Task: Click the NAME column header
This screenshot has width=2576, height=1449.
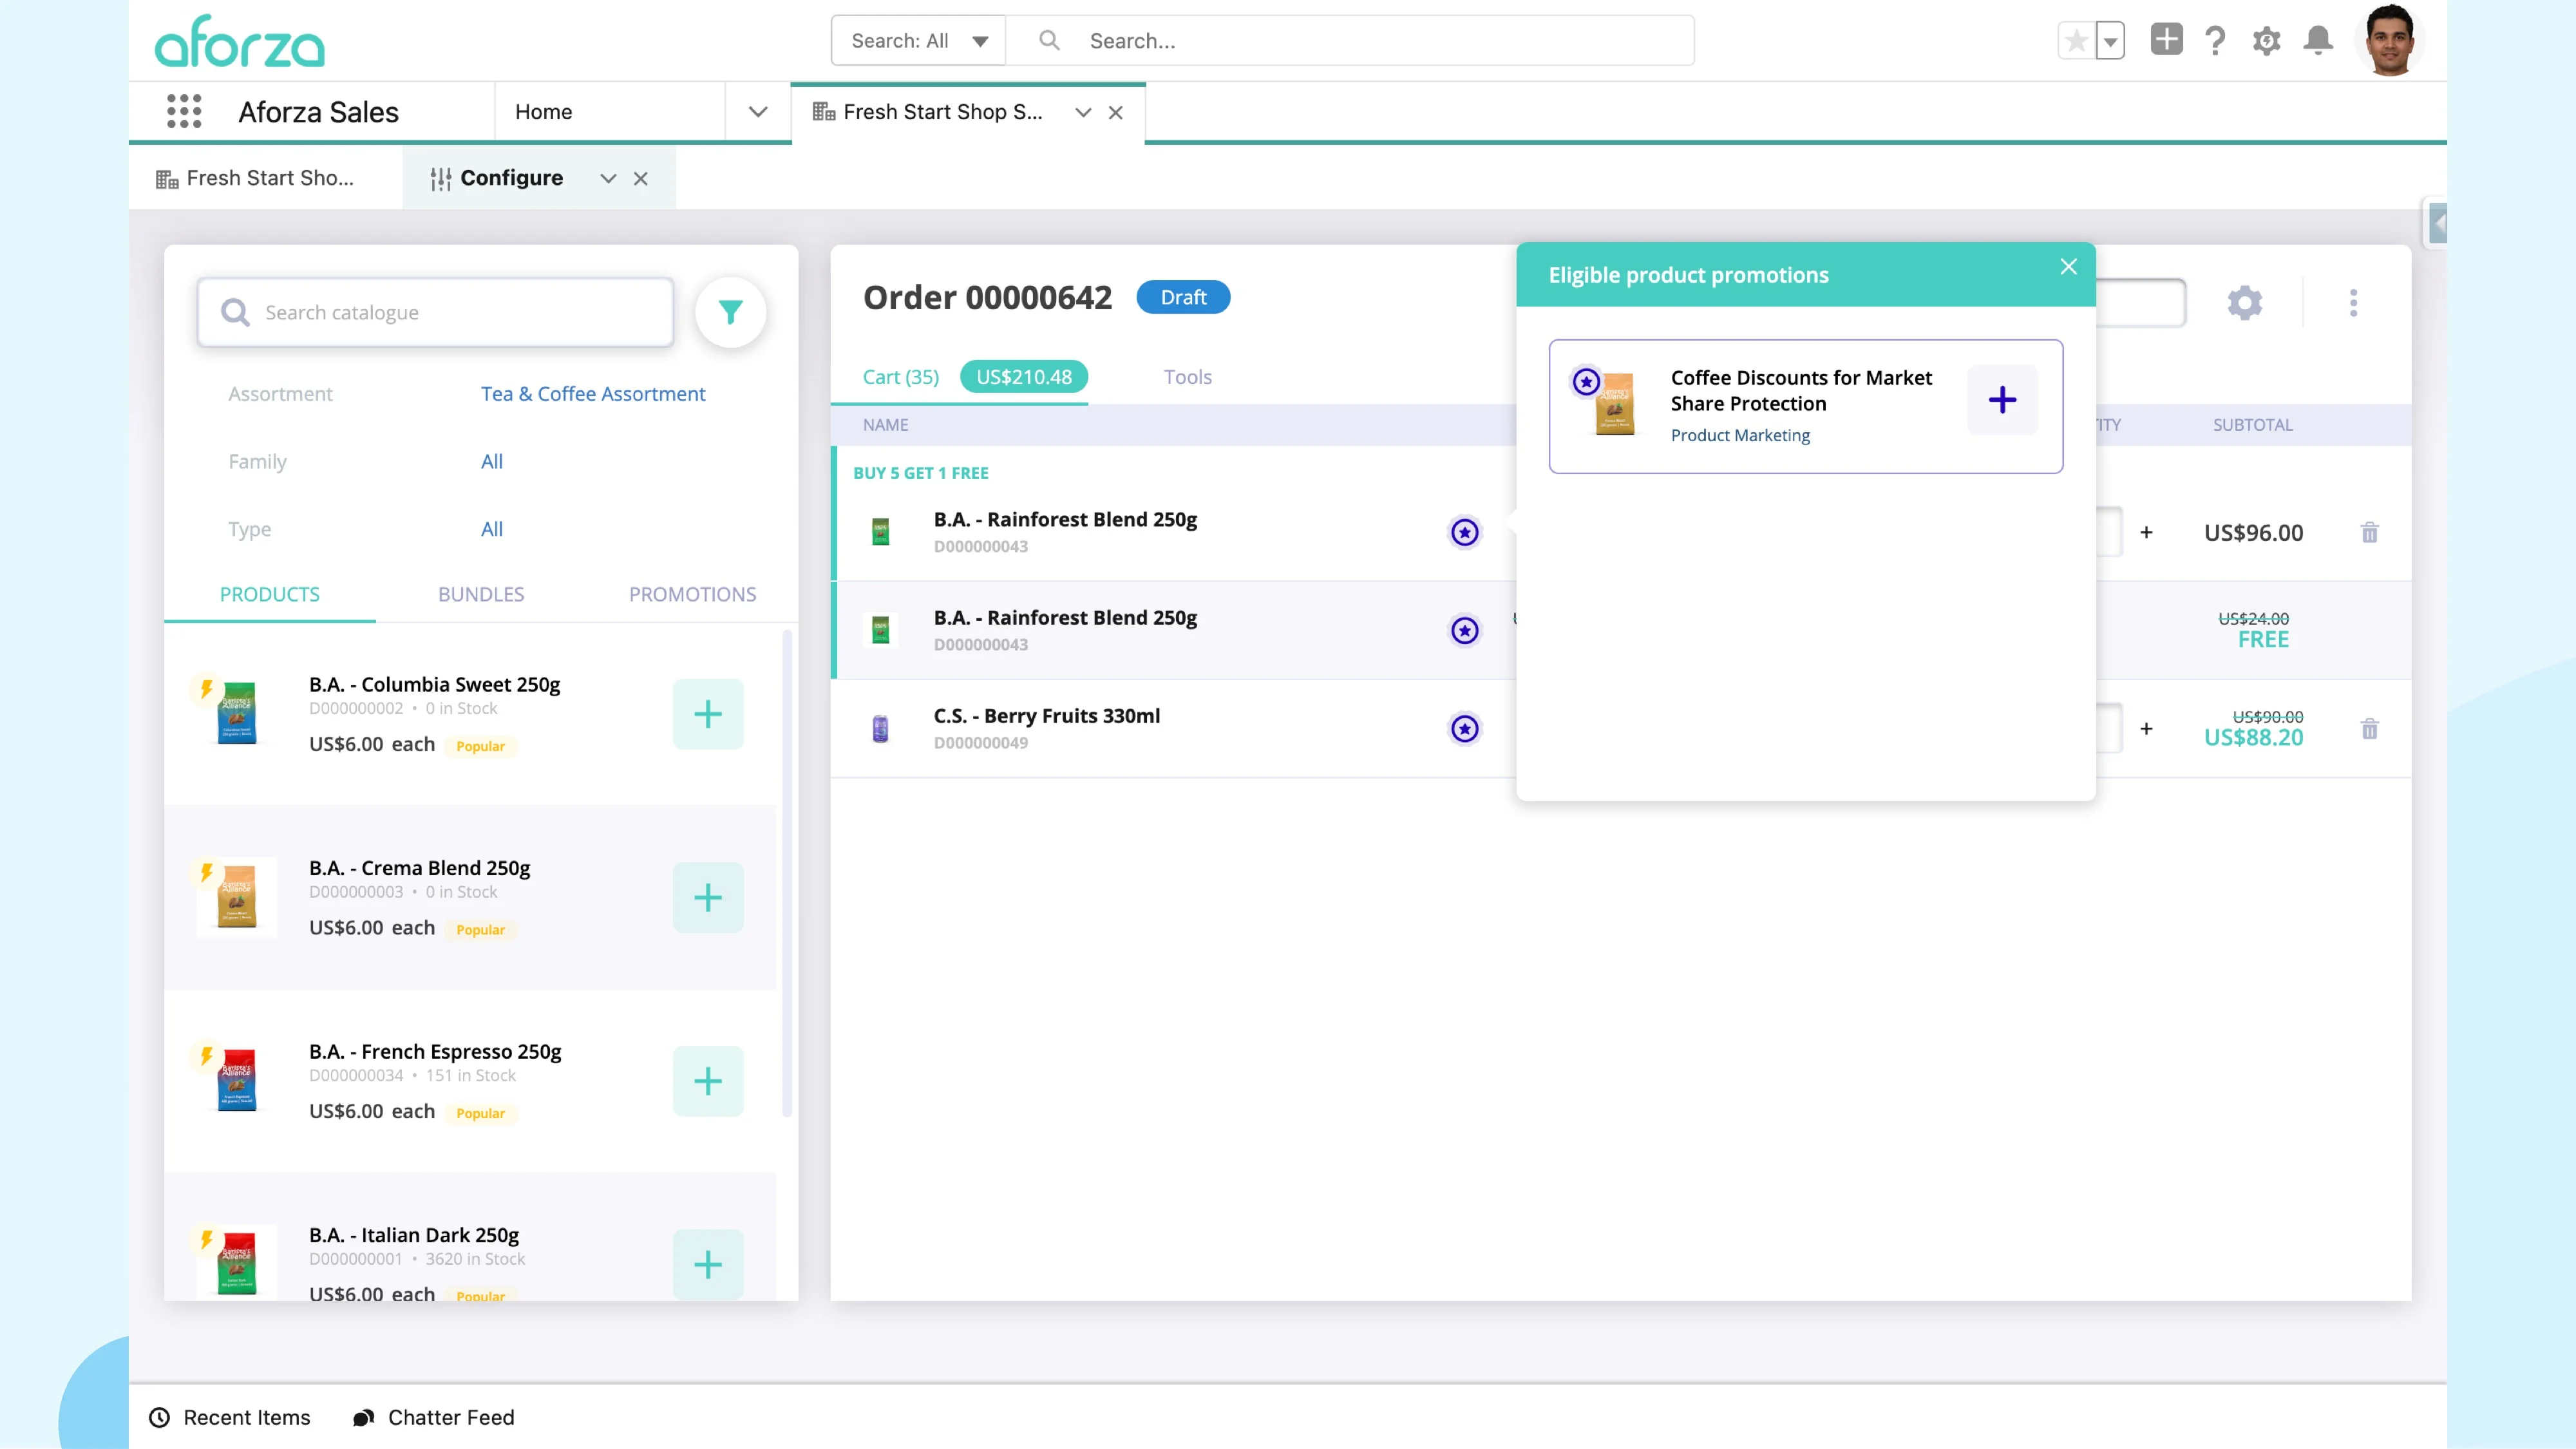Action: click(x=886, y=425)
